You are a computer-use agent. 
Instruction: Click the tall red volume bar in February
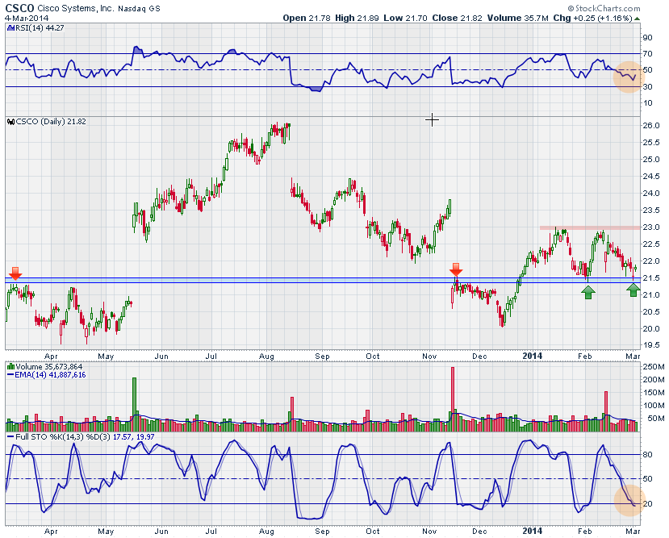click(x=606, y=411)
